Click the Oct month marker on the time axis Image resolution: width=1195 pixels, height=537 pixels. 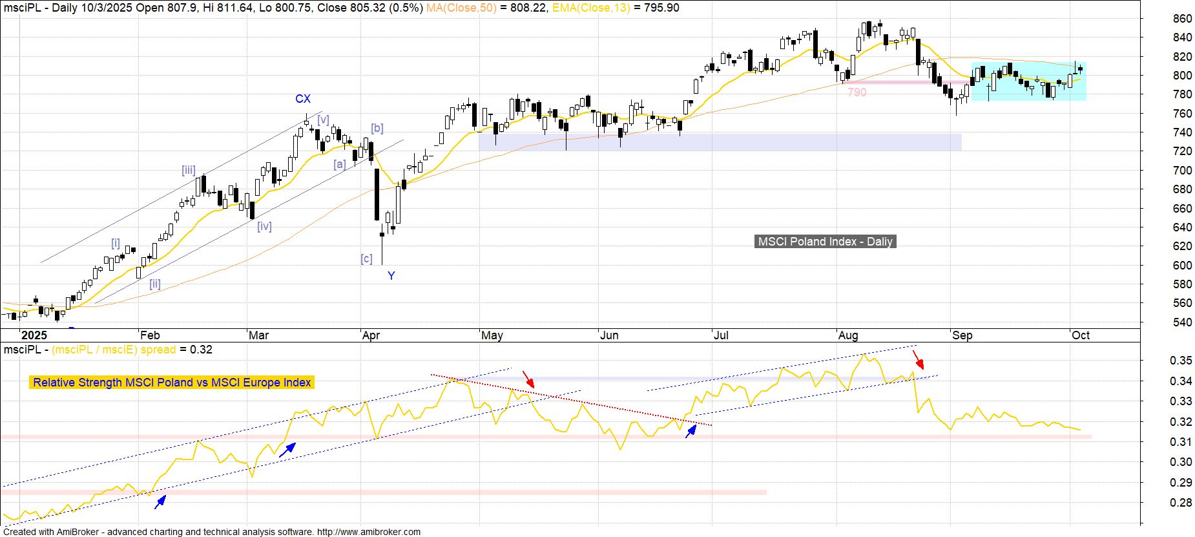pyautogui.click(x=1080, y=335)
